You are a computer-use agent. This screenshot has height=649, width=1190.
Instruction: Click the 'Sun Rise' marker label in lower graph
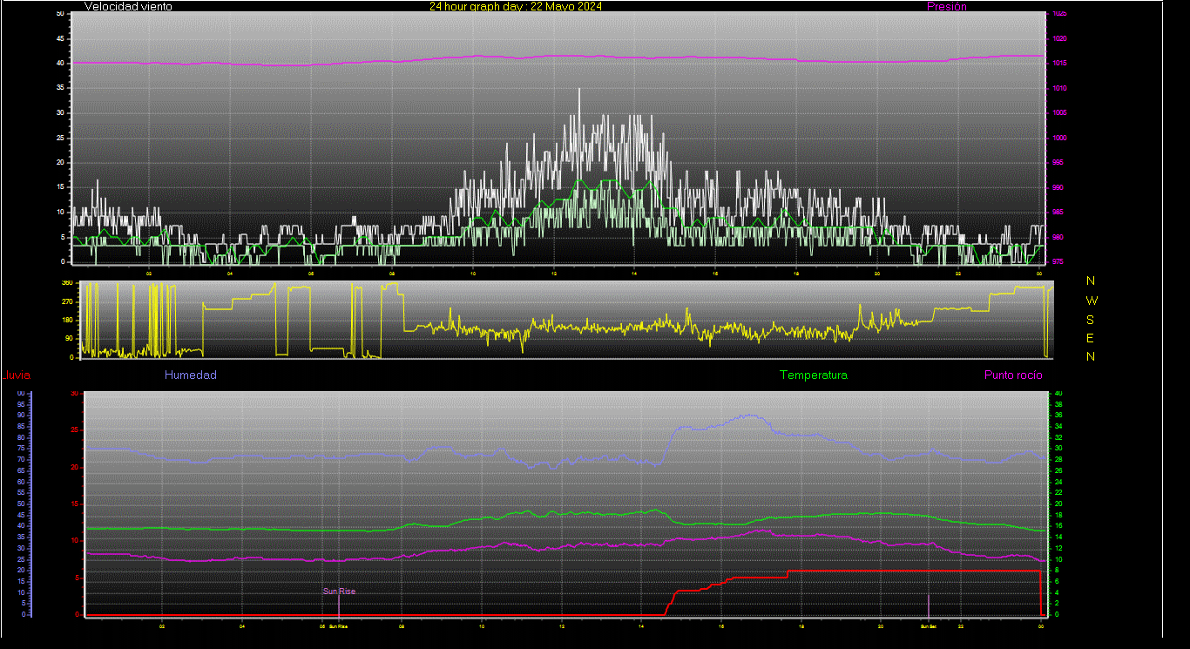pyautogui.click(x=340, y=592)
